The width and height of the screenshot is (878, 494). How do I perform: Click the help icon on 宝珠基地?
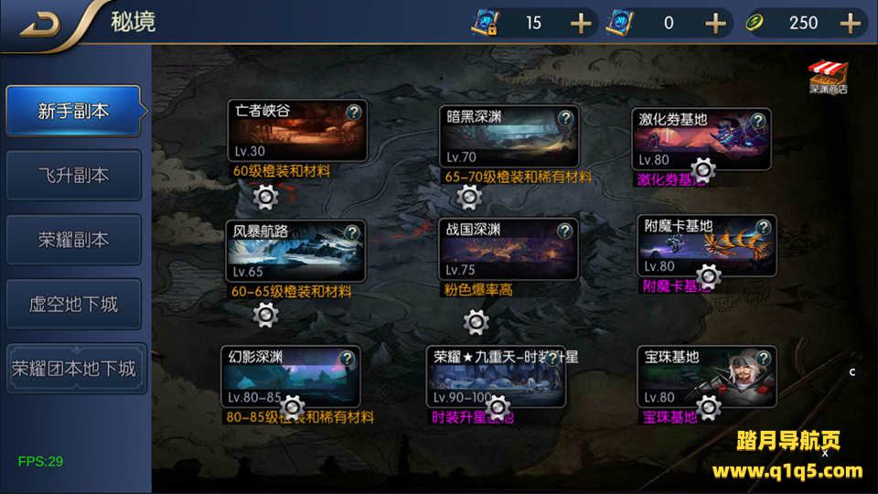click(x=764, y=358)
